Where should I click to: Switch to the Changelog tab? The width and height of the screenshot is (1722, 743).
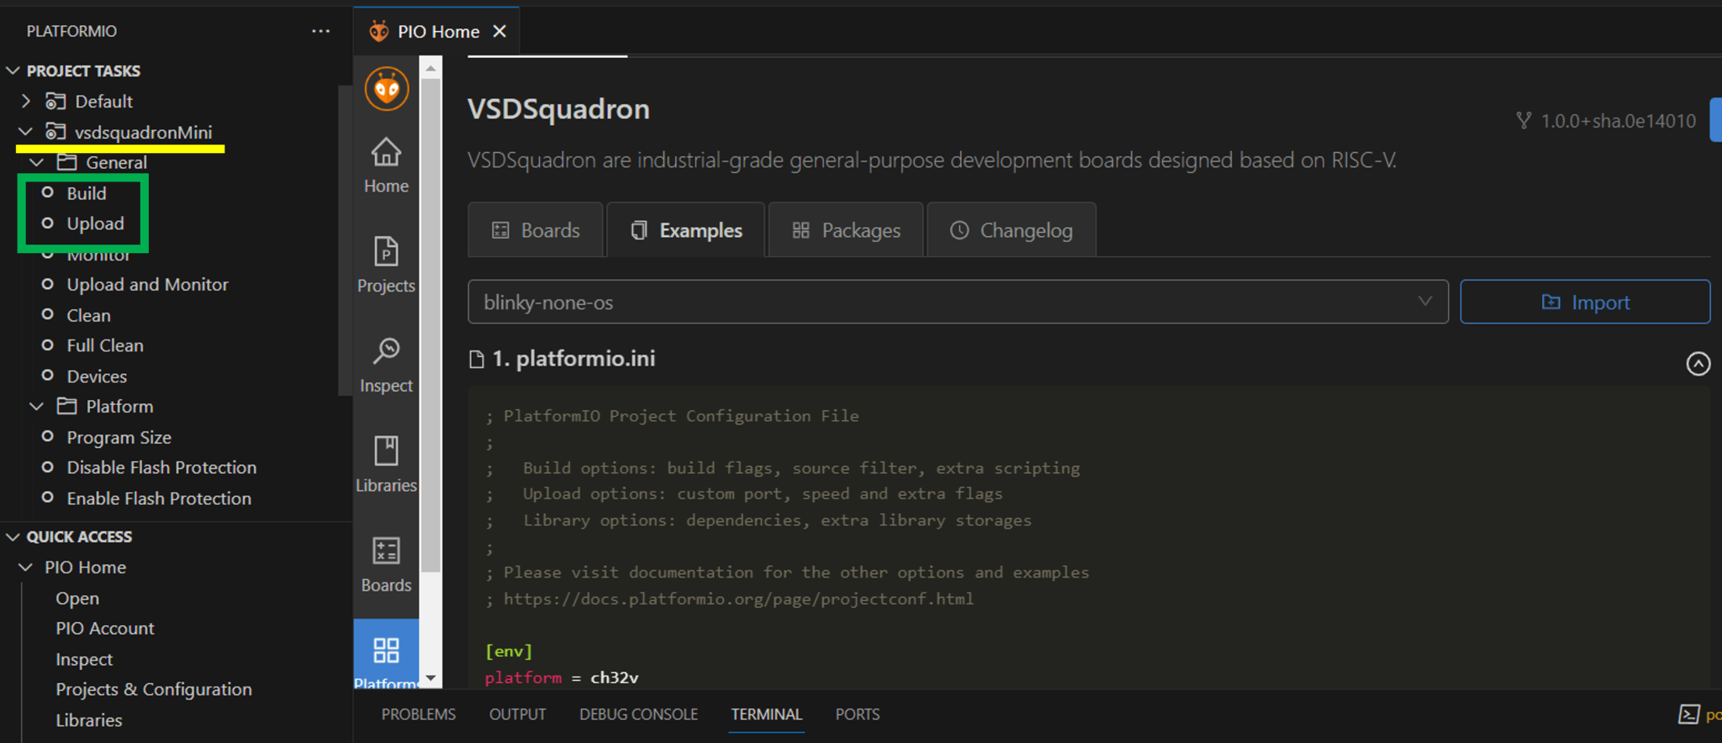(1011, 230)
